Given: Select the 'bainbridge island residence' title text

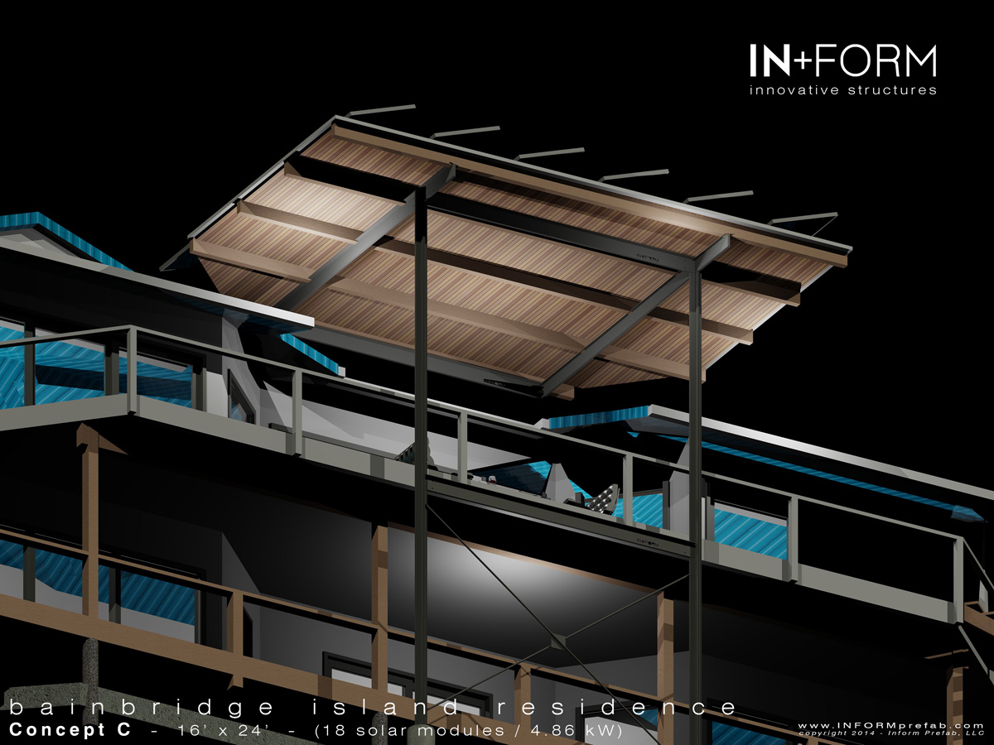Looking at the screenshot, I should pyautogui.click(x=371, y=708).
